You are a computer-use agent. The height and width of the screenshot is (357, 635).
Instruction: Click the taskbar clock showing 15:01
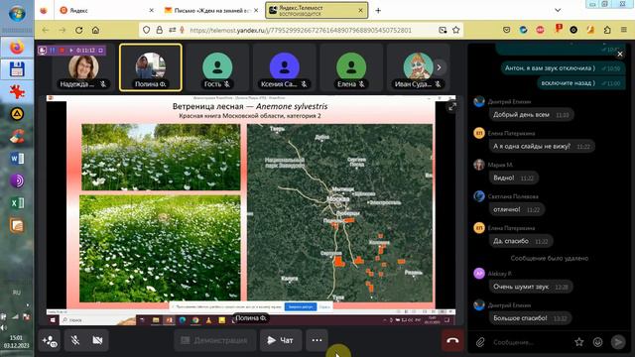pos(16,341)
